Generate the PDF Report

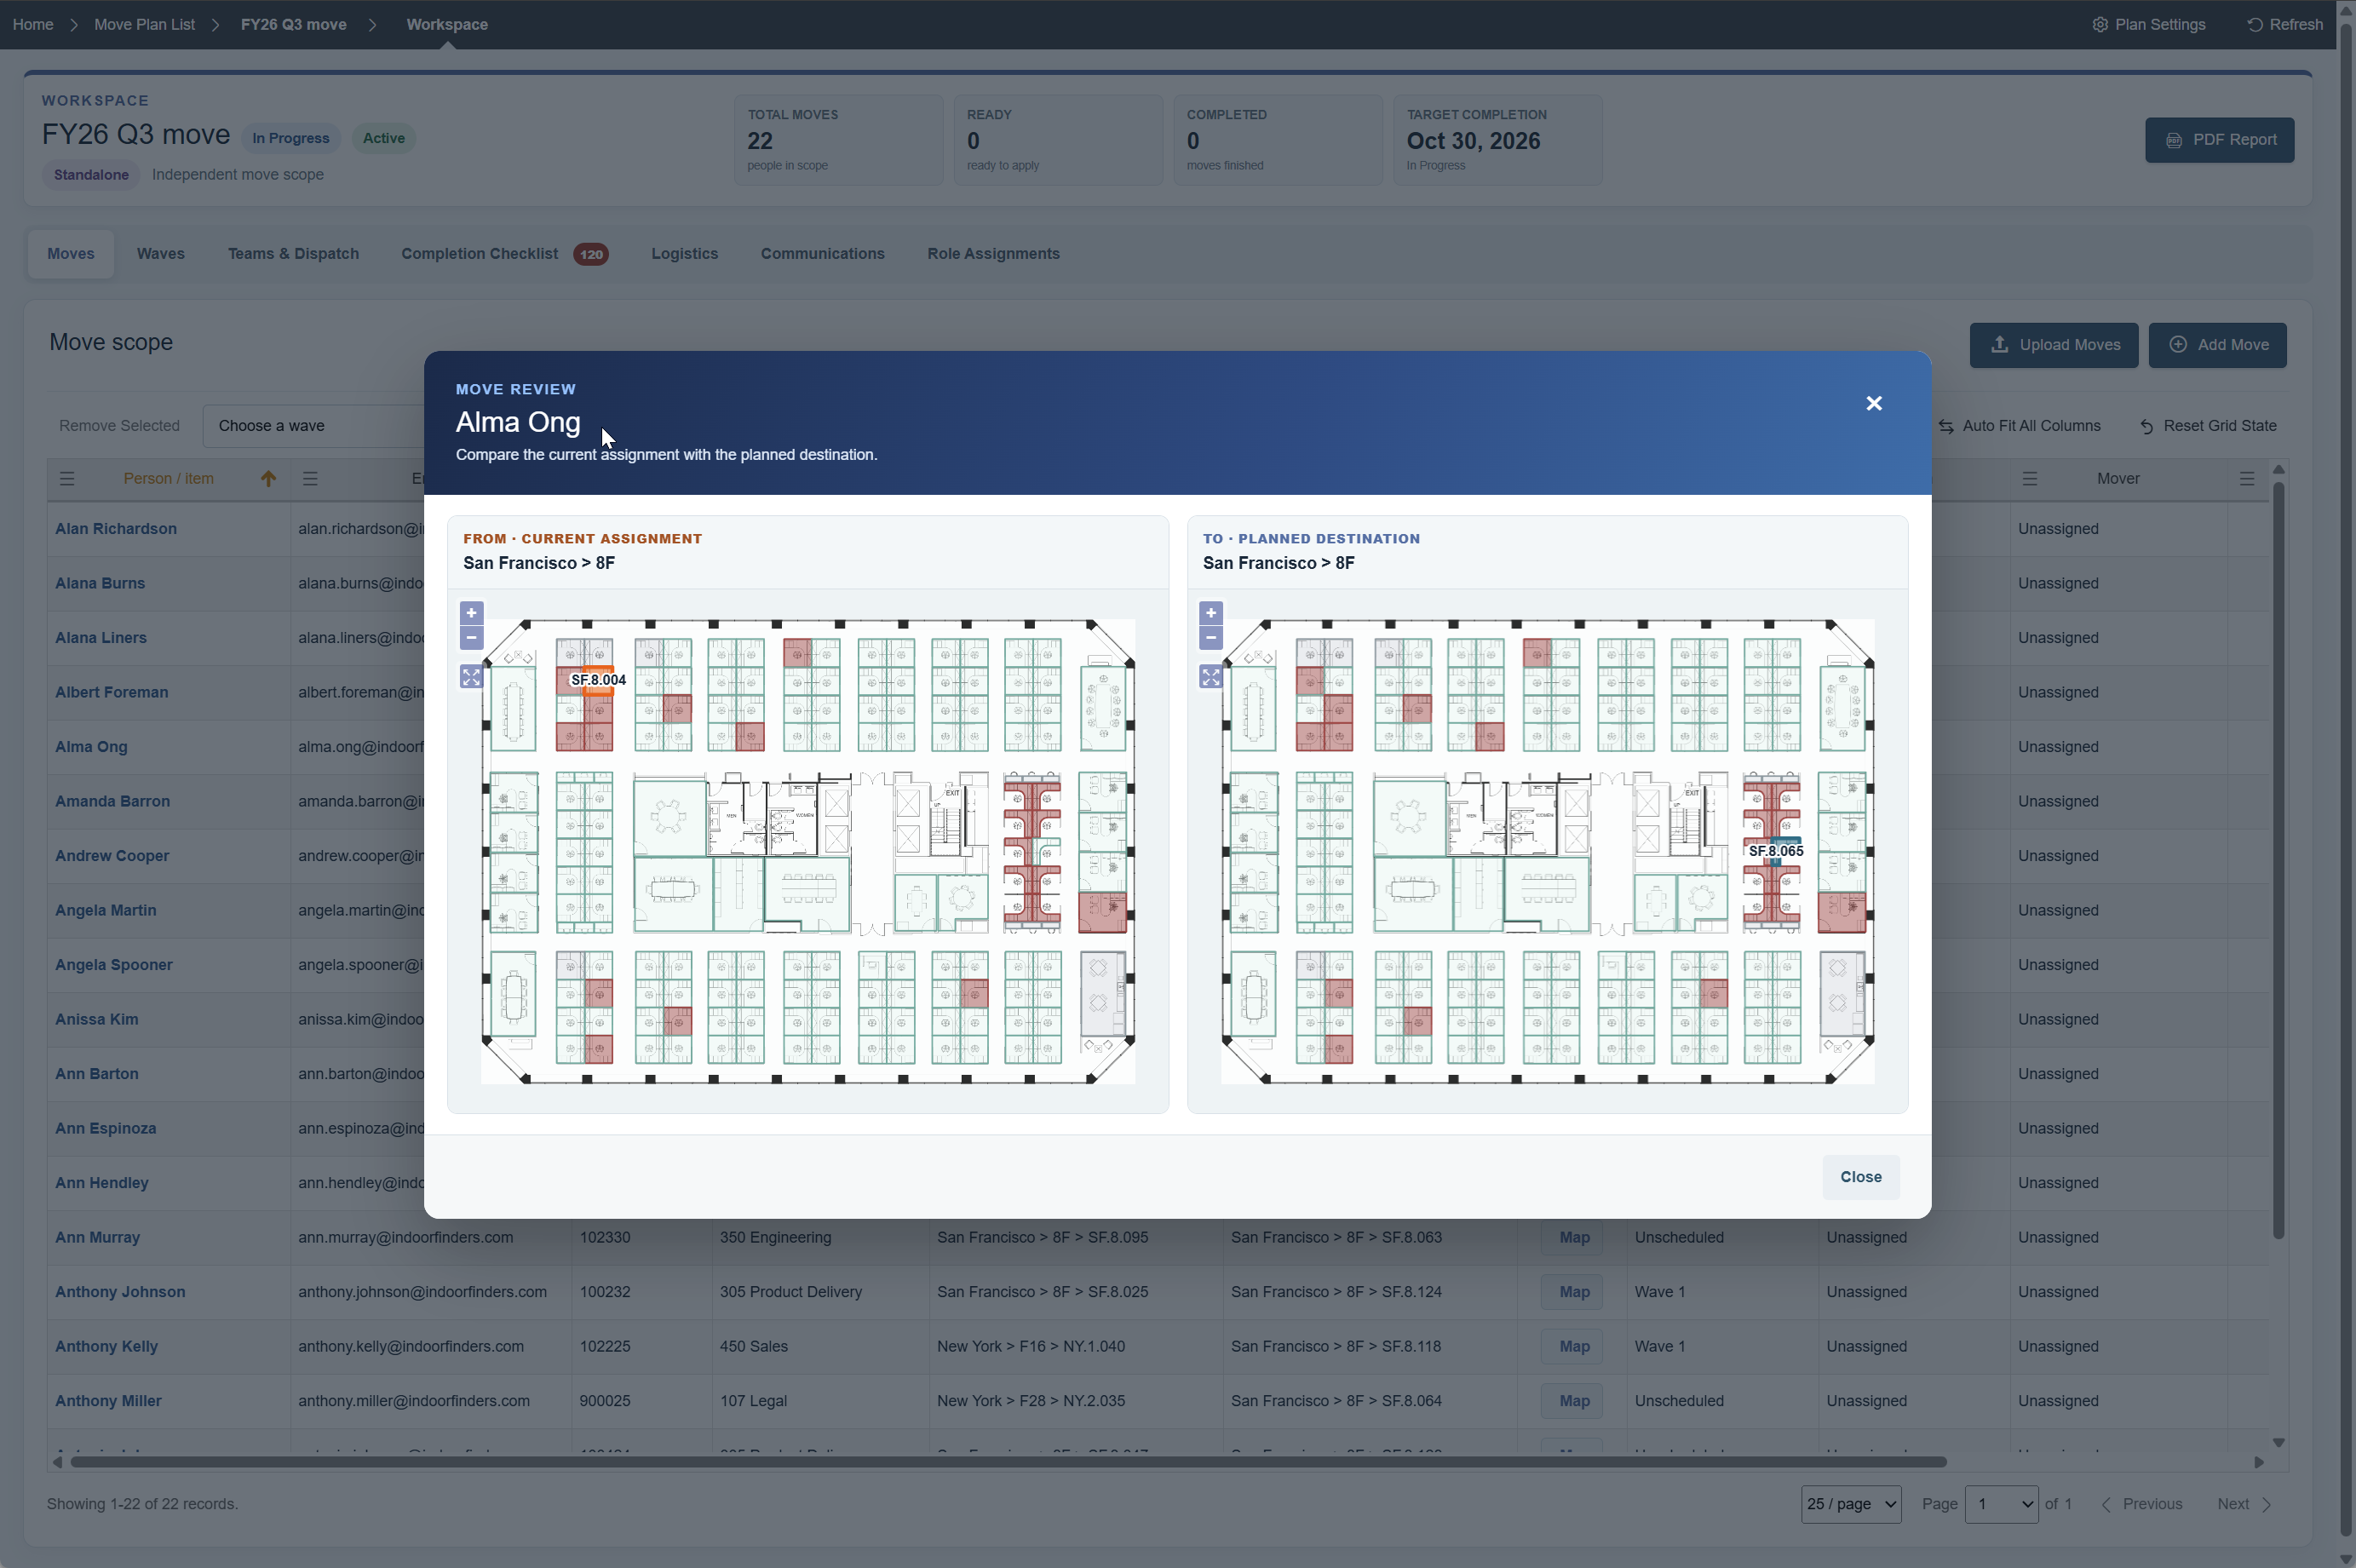tap(2219, 140)
